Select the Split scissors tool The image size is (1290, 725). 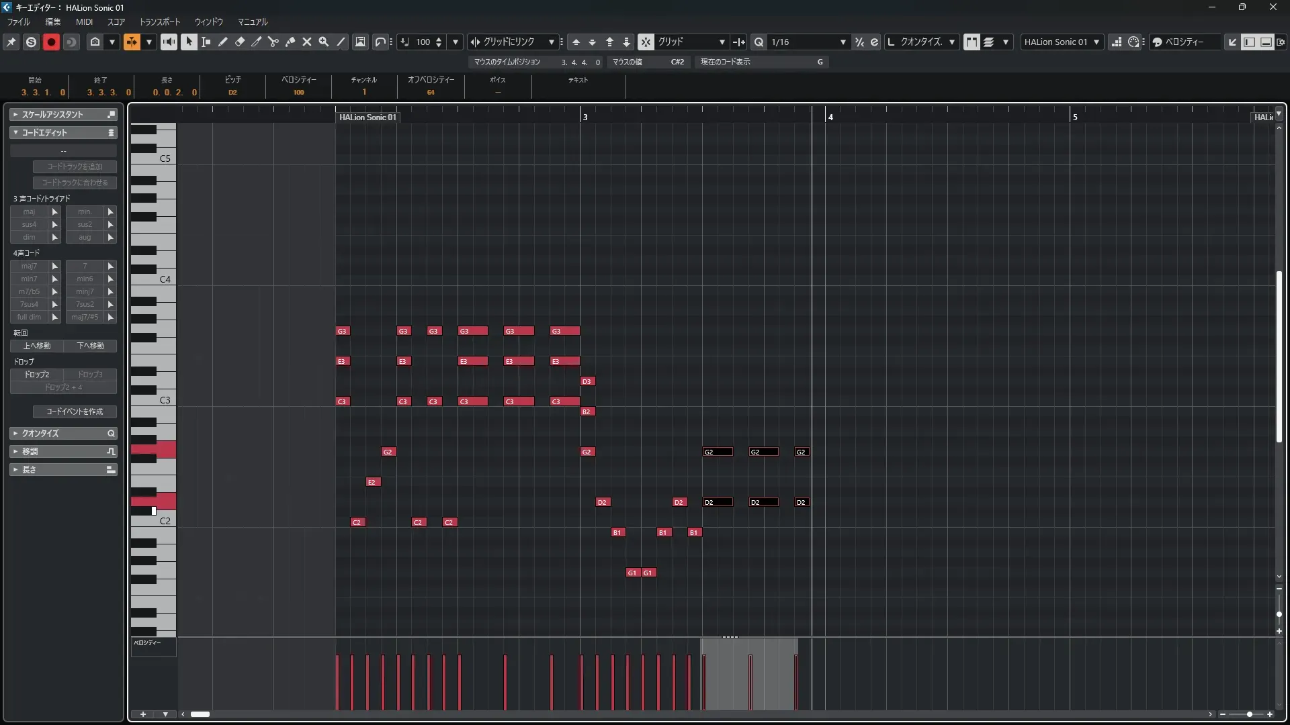(x=273, y=42)
